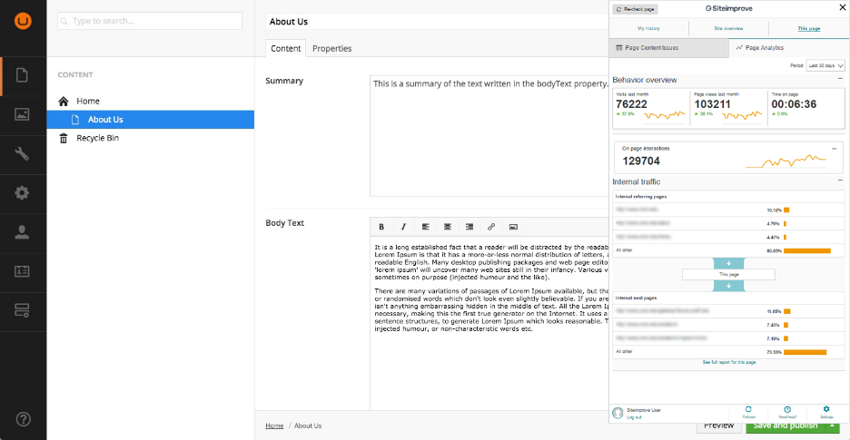Click the Siteimprove user avatar
This screenshot has width=850, height=440.
[618, 413]
